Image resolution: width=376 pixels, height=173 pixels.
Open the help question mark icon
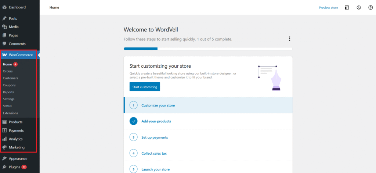pos(370,7)
